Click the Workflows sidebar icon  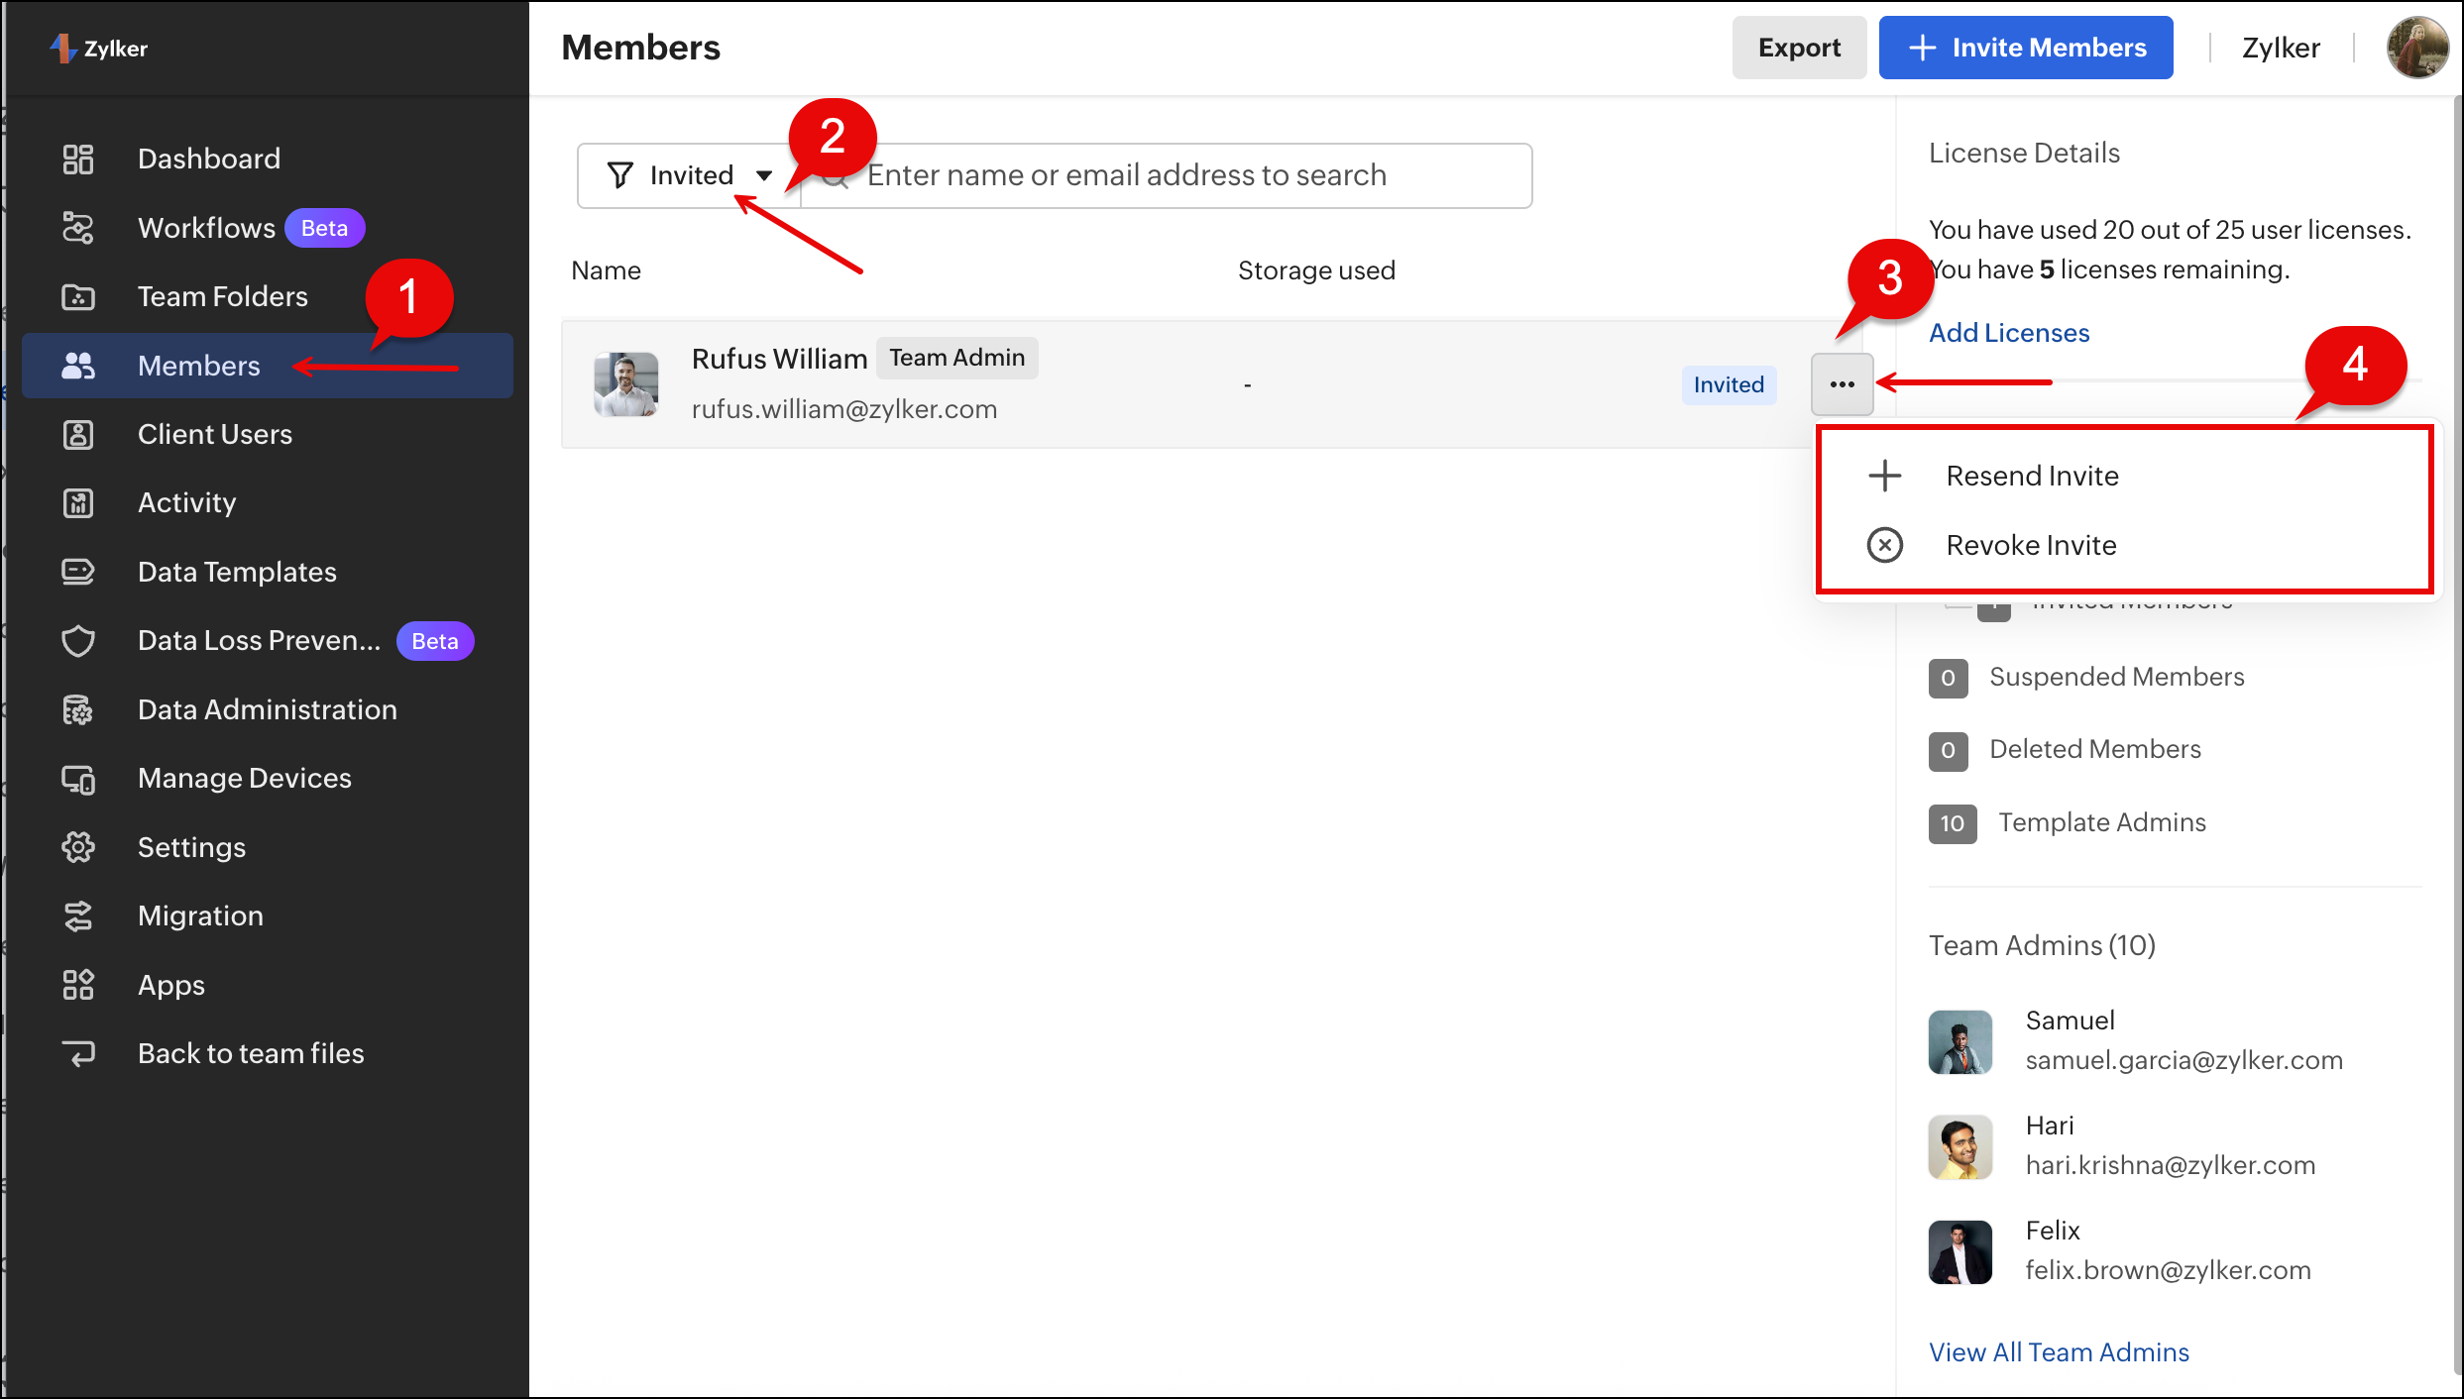pos(78,228)
